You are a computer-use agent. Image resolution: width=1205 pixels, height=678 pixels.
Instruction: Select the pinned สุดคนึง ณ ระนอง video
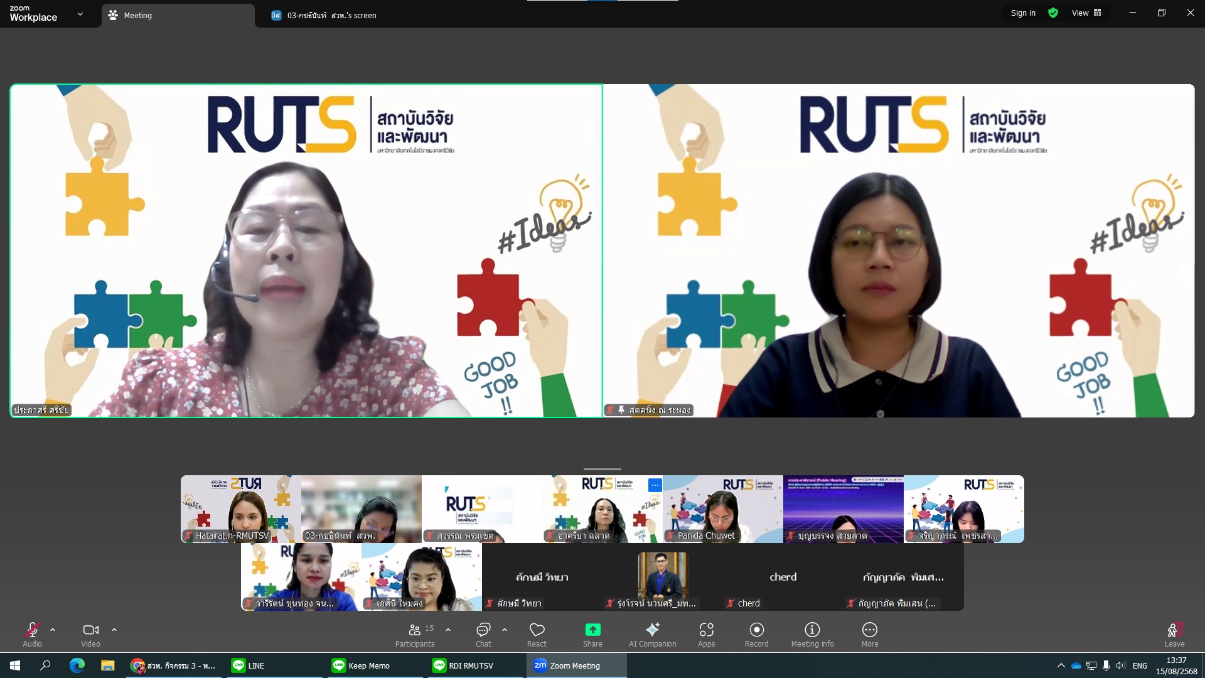click(899, 250)
